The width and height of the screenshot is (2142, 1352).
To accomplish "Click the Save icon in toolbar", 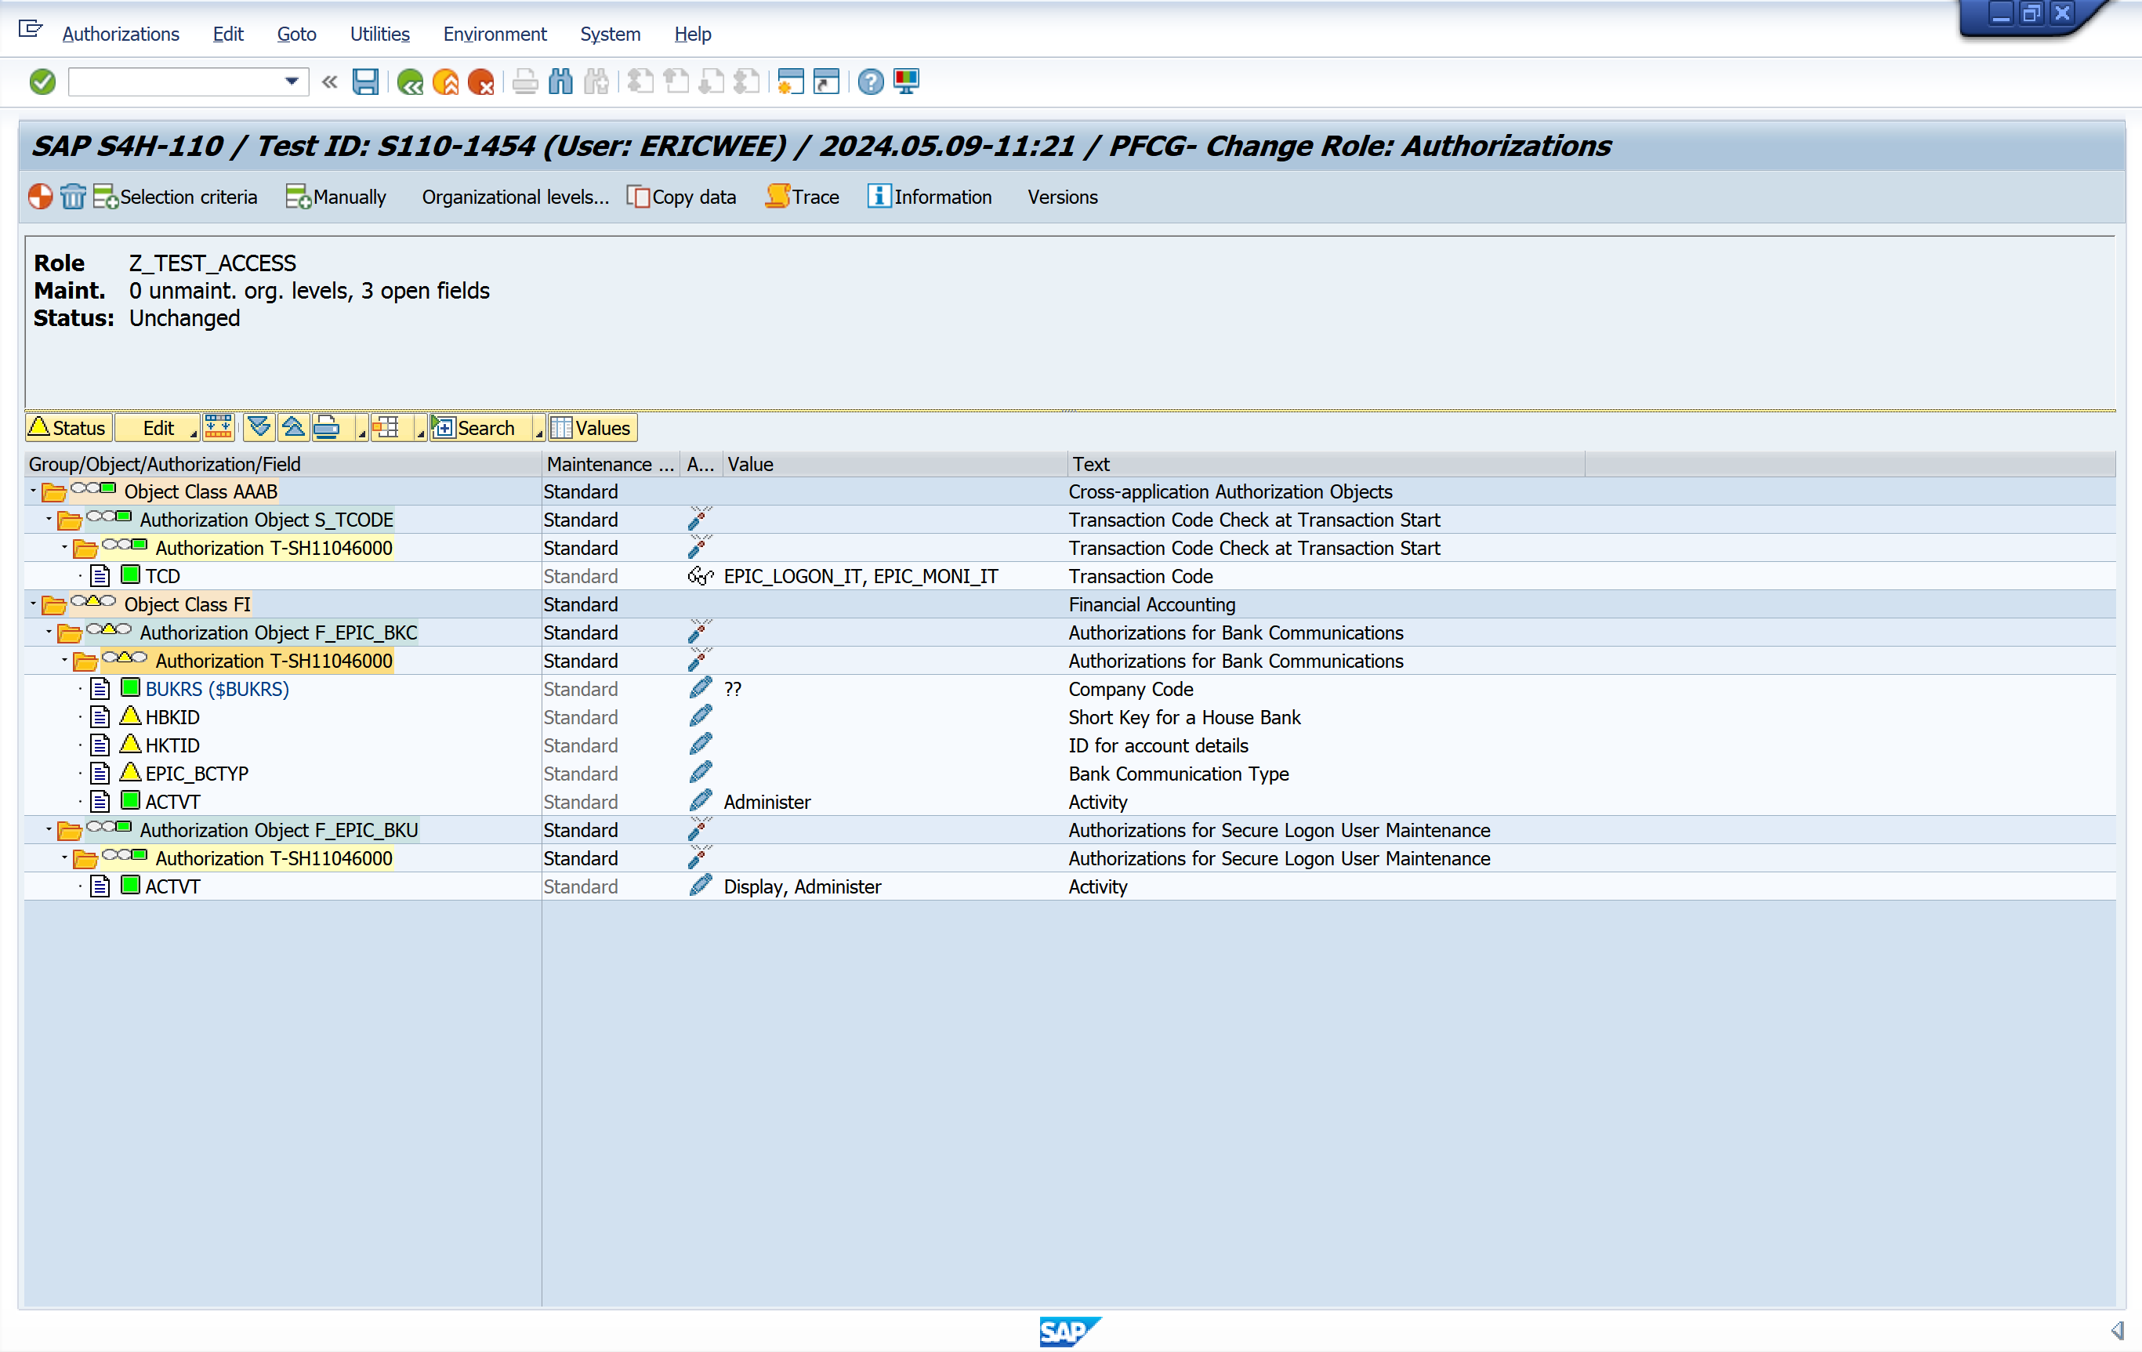I will 364,82.
